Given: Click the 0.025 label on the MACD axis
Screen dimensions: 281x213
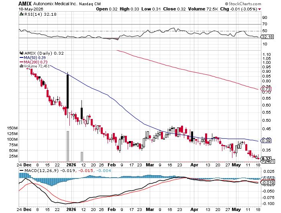Looking at the screenshot, I should click(x=269, y=172).
